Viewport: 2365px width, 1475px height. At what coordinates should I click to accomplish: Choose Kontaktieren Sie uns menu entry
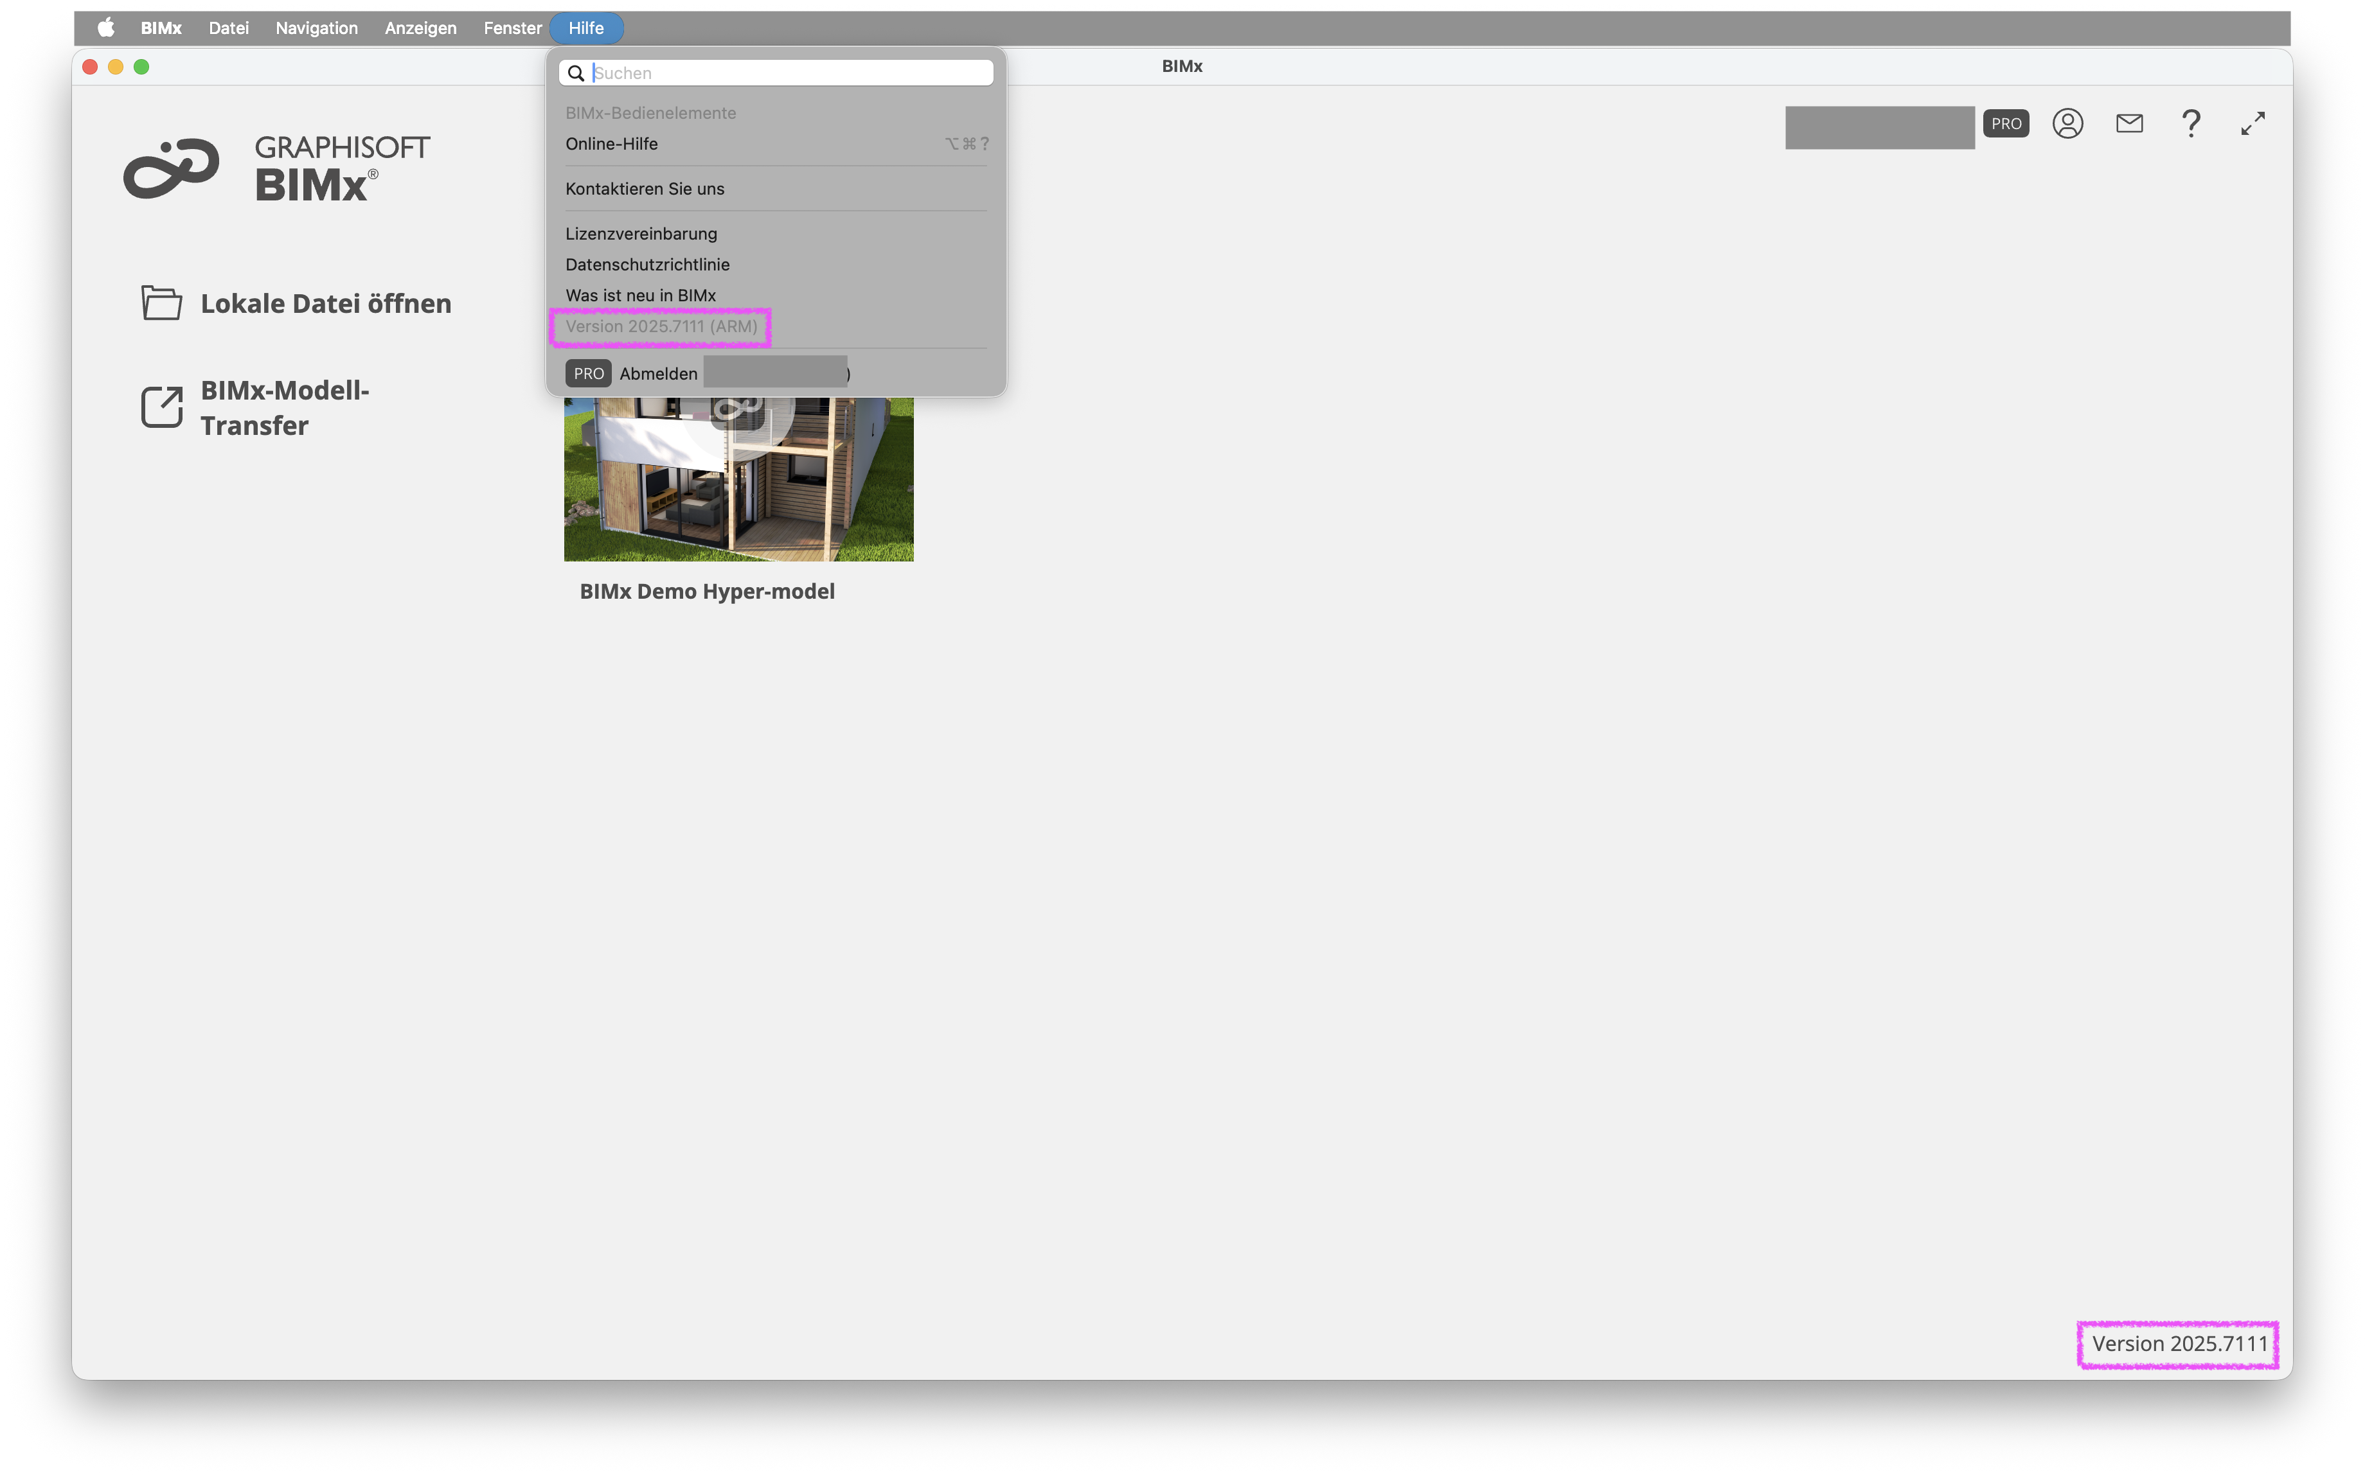776,188
